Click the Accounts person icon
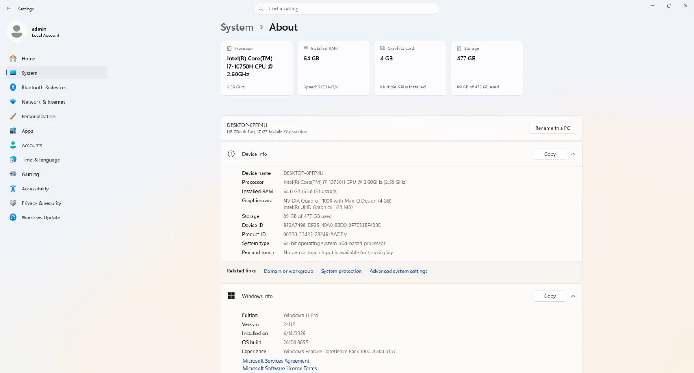Screen dimensions: 694x373 [13, 145]
